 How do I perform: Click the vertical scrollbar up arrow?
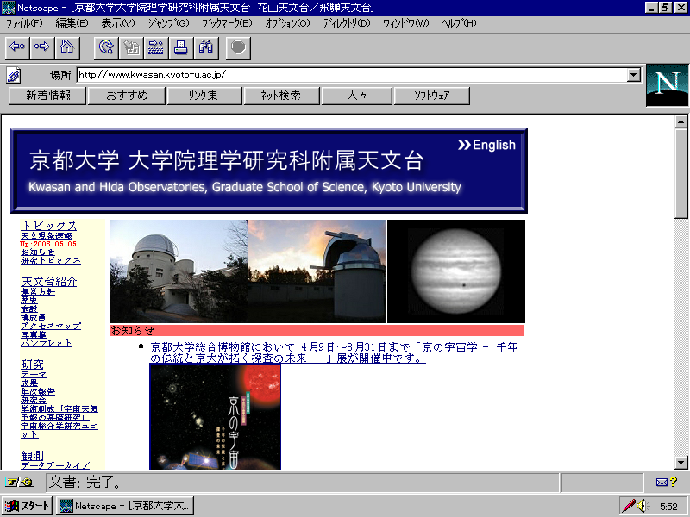pos(681,121)
